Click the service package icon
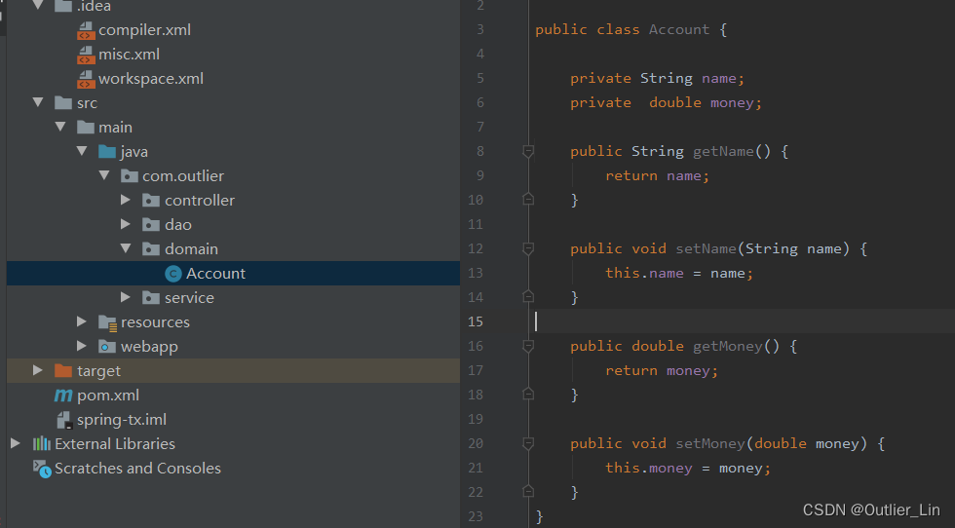The image size is (955, 528). click(x=151, y=298)
